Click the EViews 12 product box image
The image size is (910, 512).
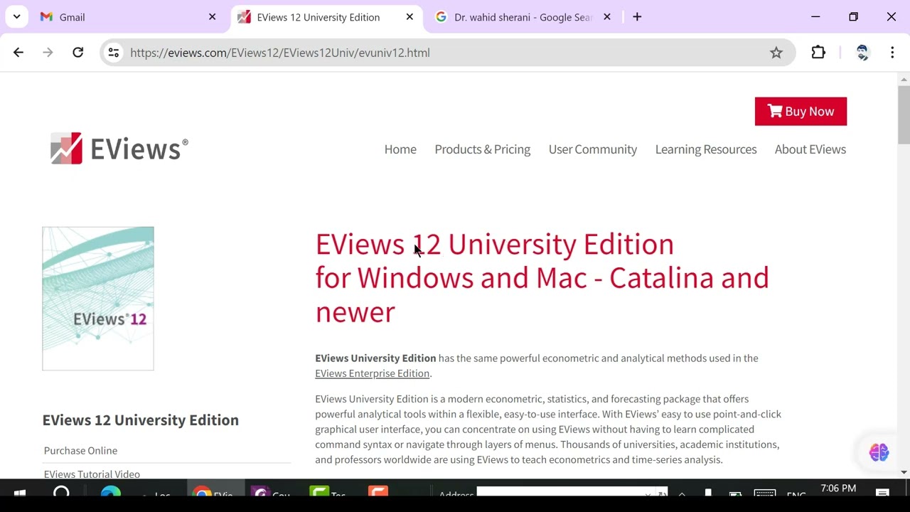(x=98, y=299)
